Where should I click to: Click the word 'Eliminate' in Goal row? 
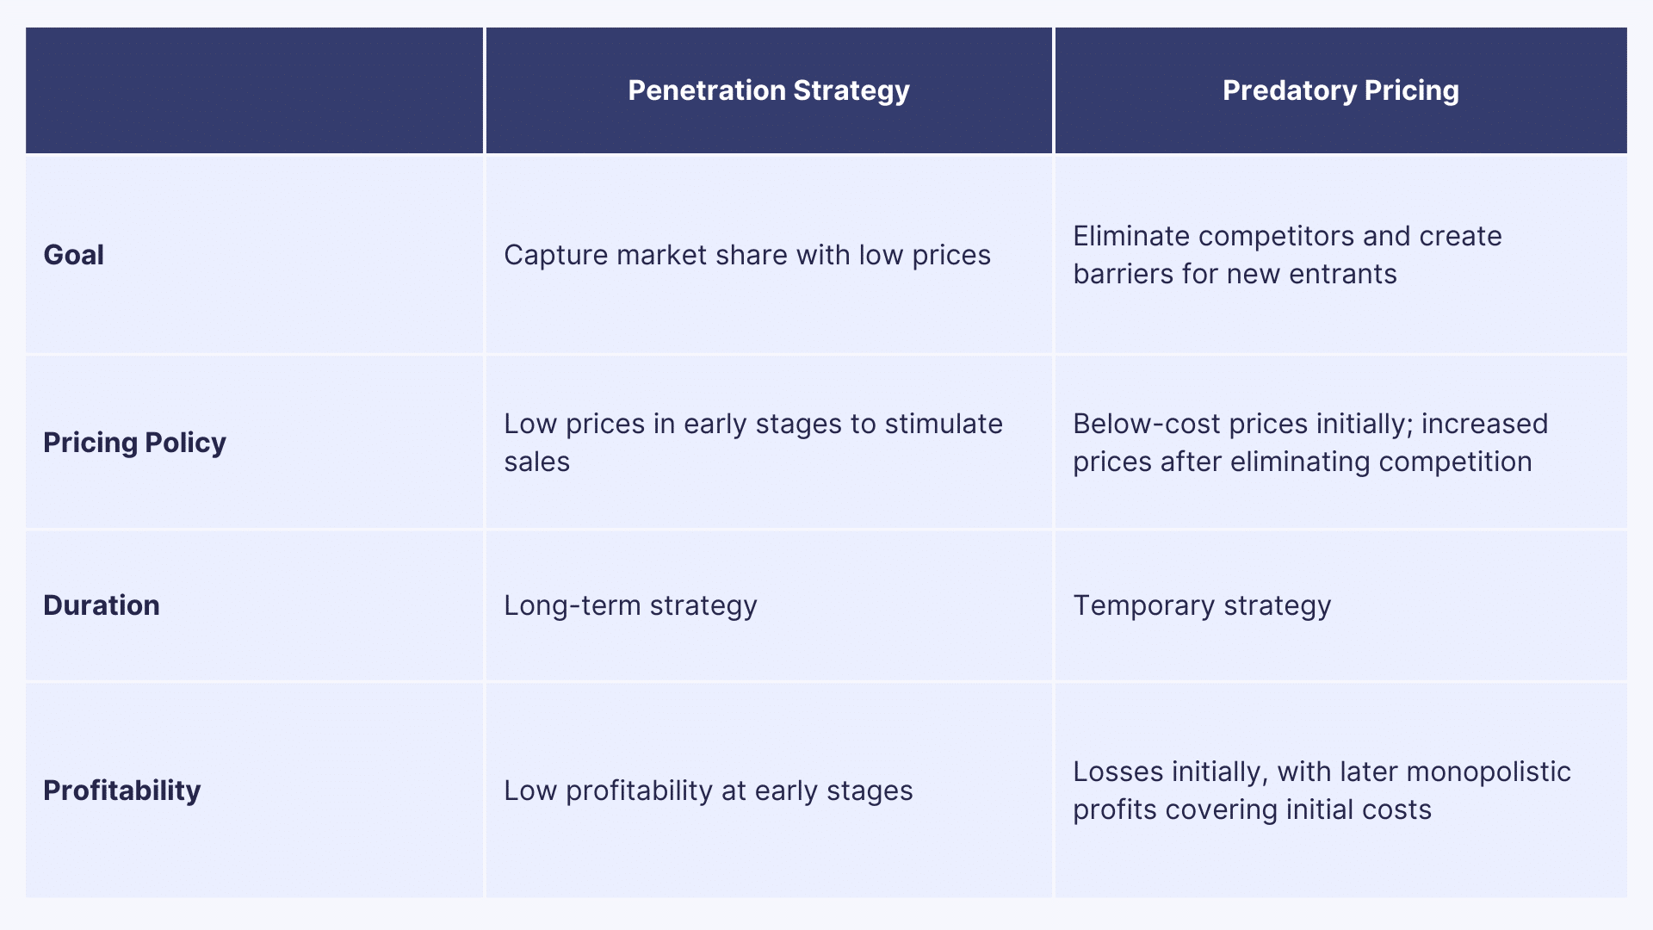(1131, 236)
